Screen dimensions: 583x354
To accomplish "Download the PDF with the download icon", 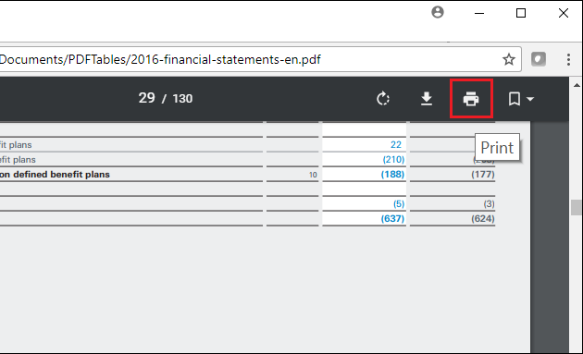I will point(427,99).
